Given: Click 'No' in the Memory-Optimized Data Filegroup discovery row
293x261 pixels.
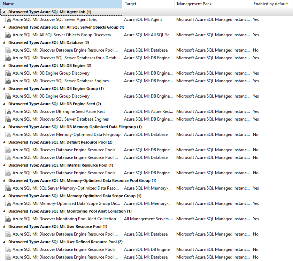Looking at the screenshot, I should click(256, 135).
